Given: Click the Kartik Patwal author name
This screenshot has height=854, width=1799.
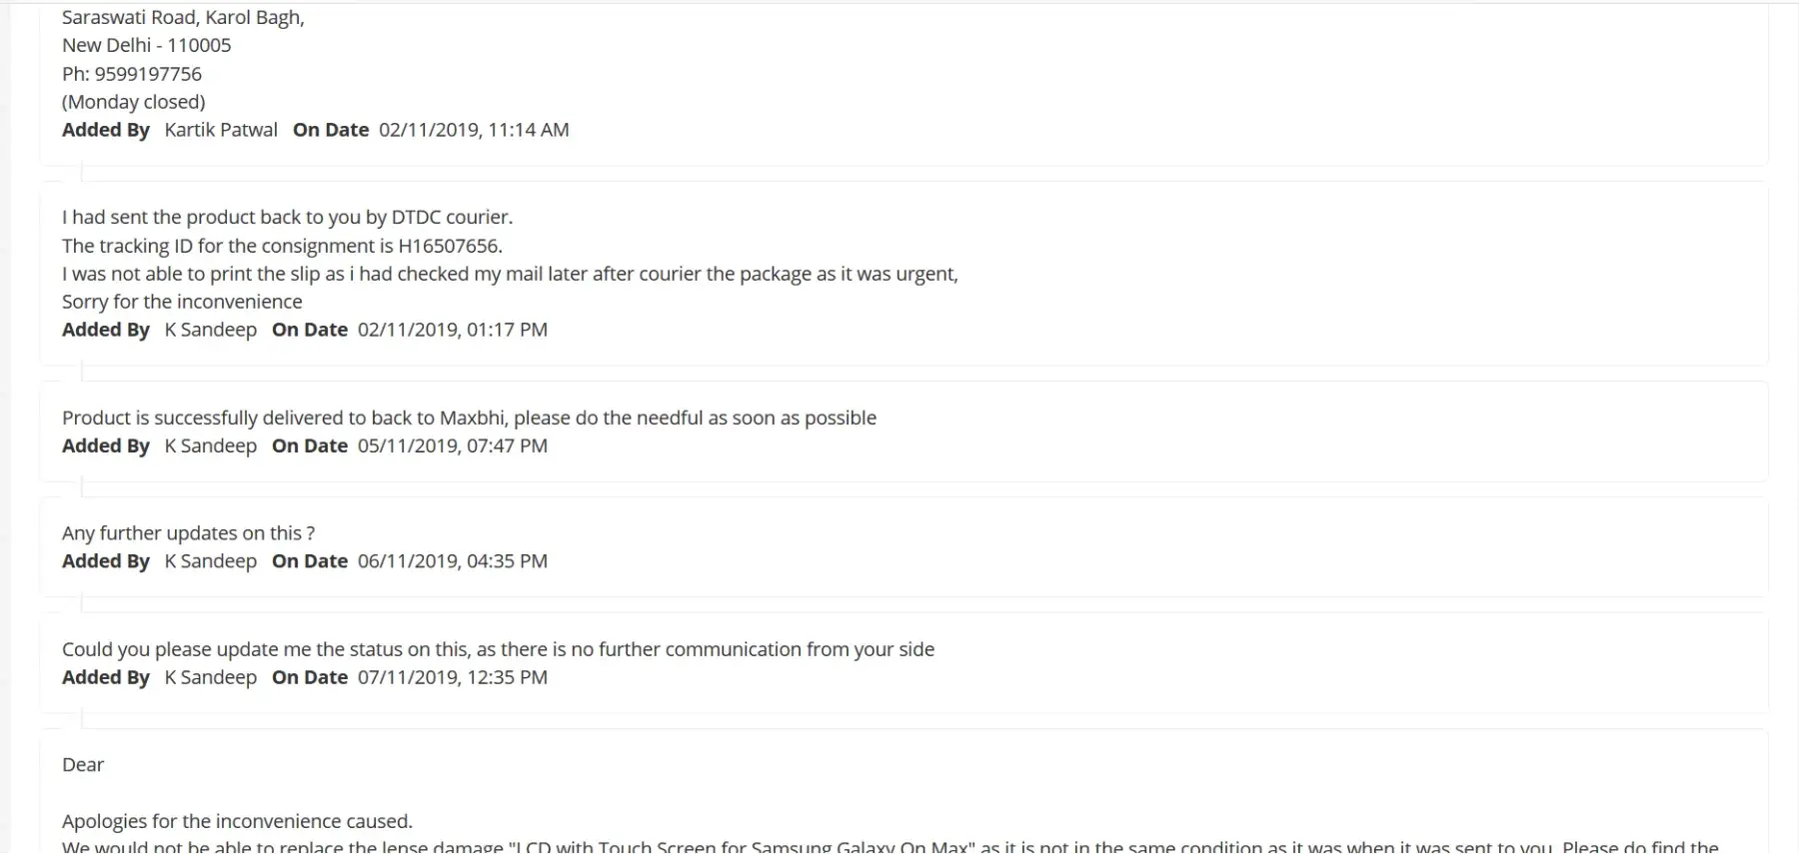Looking at the screenshot, I should coord(221,130).
